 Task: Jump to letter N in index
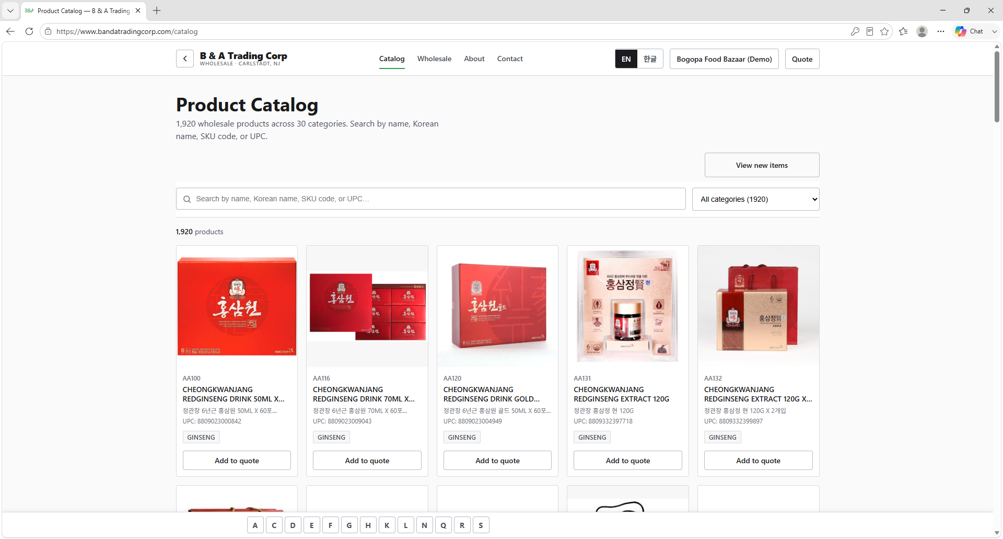[x=424, y=525]
